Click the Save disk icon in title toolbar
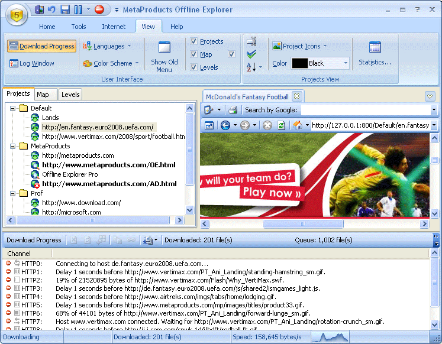 [x=65, y=9]
